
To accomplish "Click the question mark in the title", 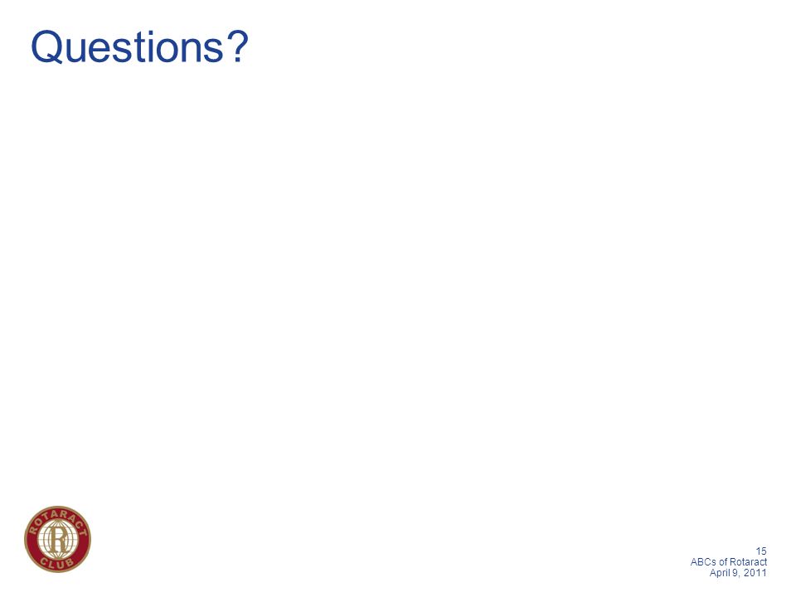I will (x=238, y=46).
